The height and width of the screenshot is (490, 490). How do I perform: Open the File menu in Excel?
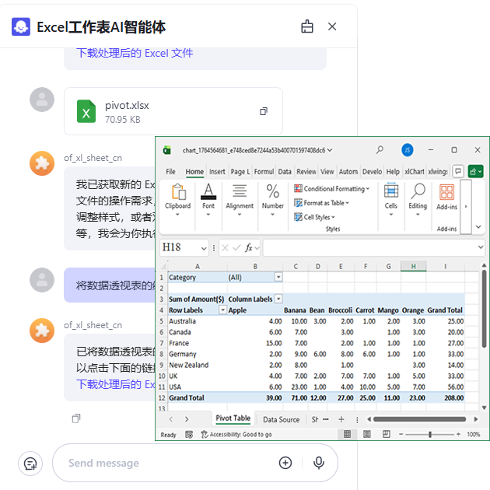[170, 172]
